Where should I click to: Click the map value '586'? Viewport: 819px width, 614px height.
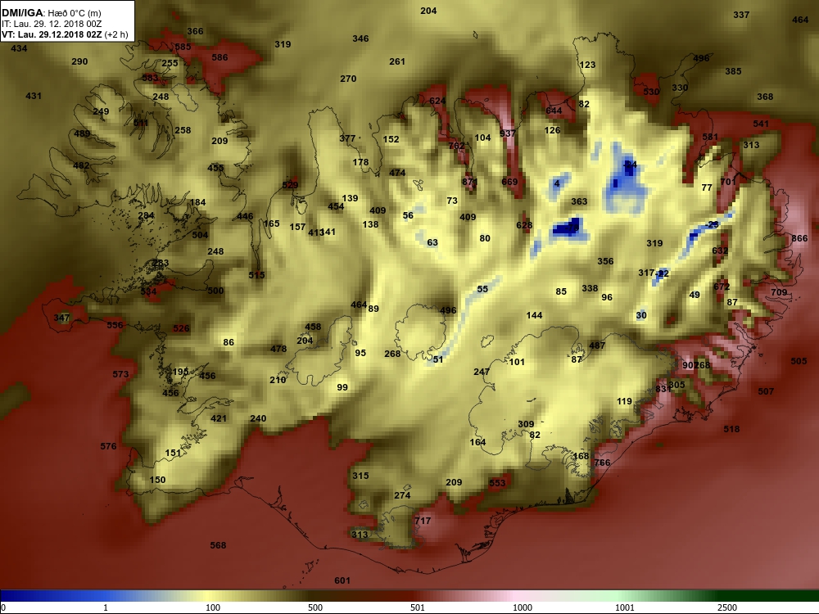pyautogui.click(x=219, y=57)
